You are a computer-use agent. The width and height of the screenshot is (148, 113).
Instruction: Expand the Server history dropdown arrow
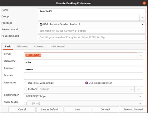[140, 55]
